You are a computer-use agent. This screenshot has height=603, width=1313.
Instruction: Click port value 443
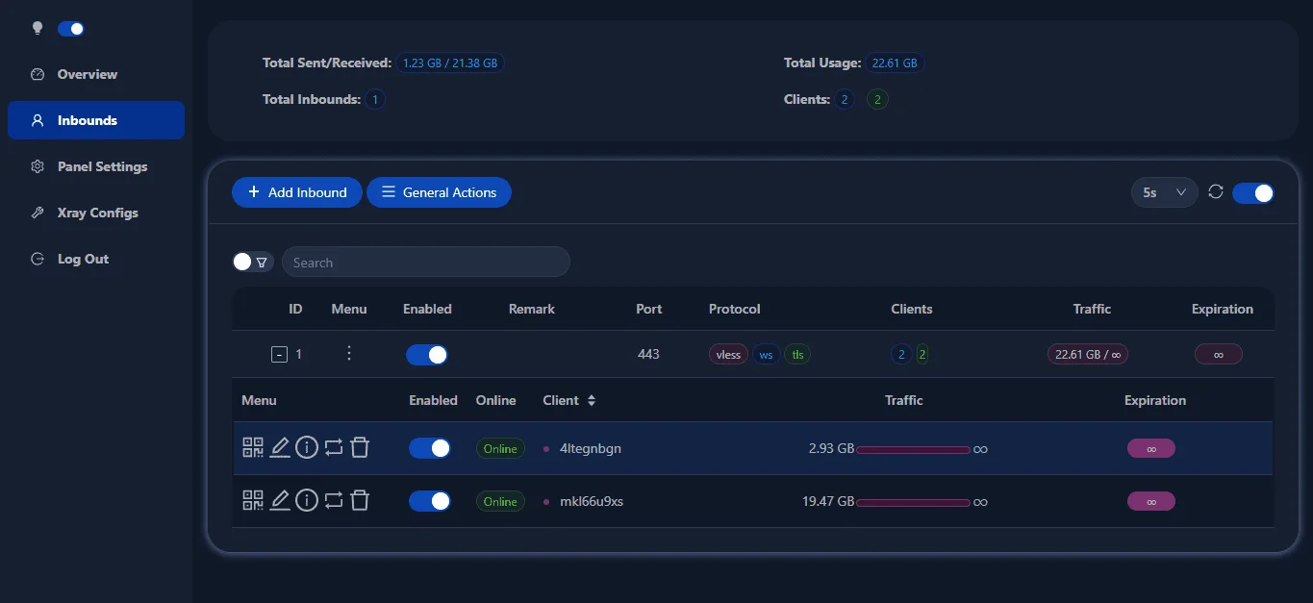648,354
